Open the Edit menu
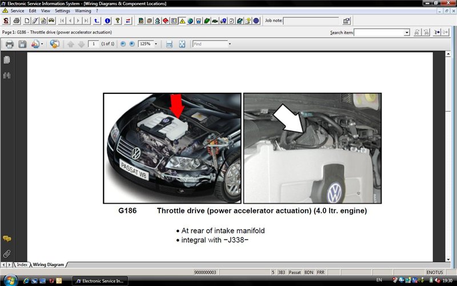The image size is (457, 286). click(x=33, y=11)
